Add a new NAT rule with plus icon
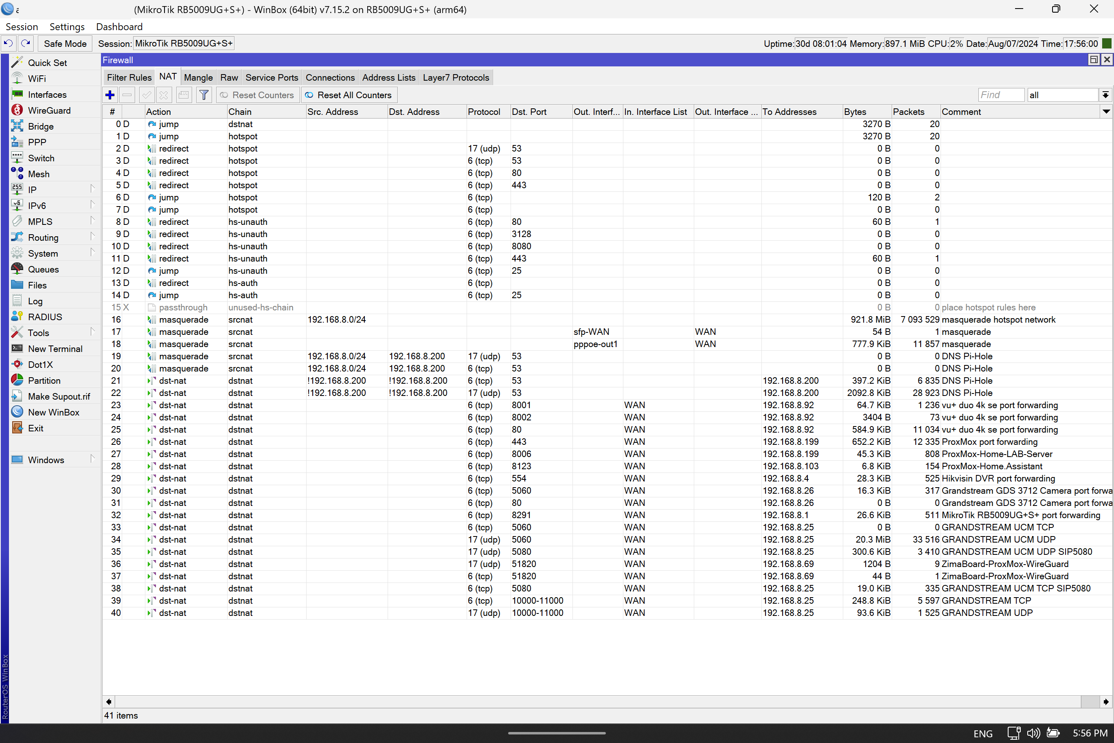This screenshot has width=1114, height=743. click(x=110, y=95)
